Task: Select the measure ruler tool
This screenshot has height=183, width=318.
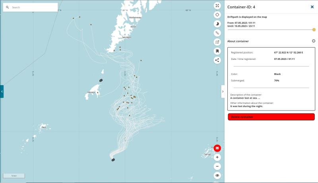Action: point(217,33)
